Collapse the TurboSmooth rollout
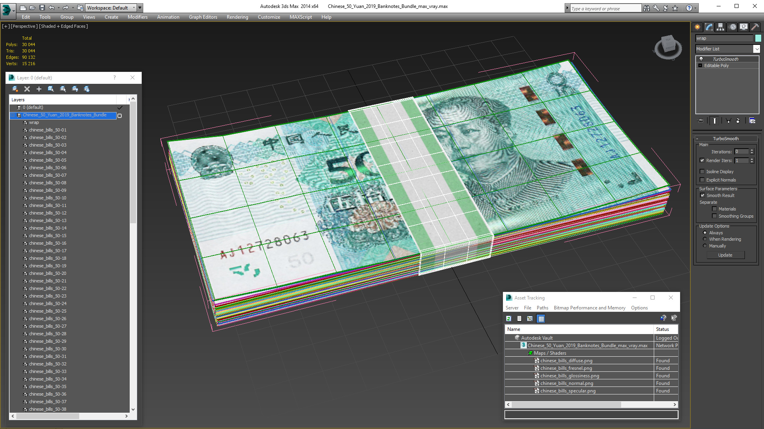Image resolution: width=764 pixels, height=429 pixels. pyautogui.click(x=697, y=139)
